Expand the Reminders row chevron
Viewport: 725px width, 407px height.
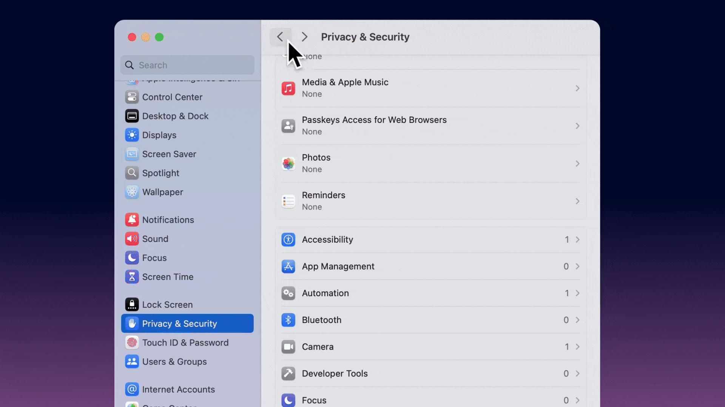coord(577,201)
